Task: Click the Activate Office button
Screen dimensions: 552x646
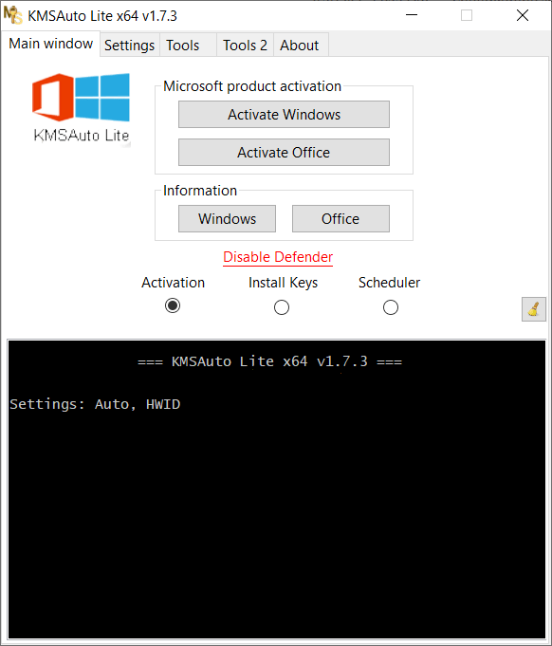Action: tap(284, 153)
